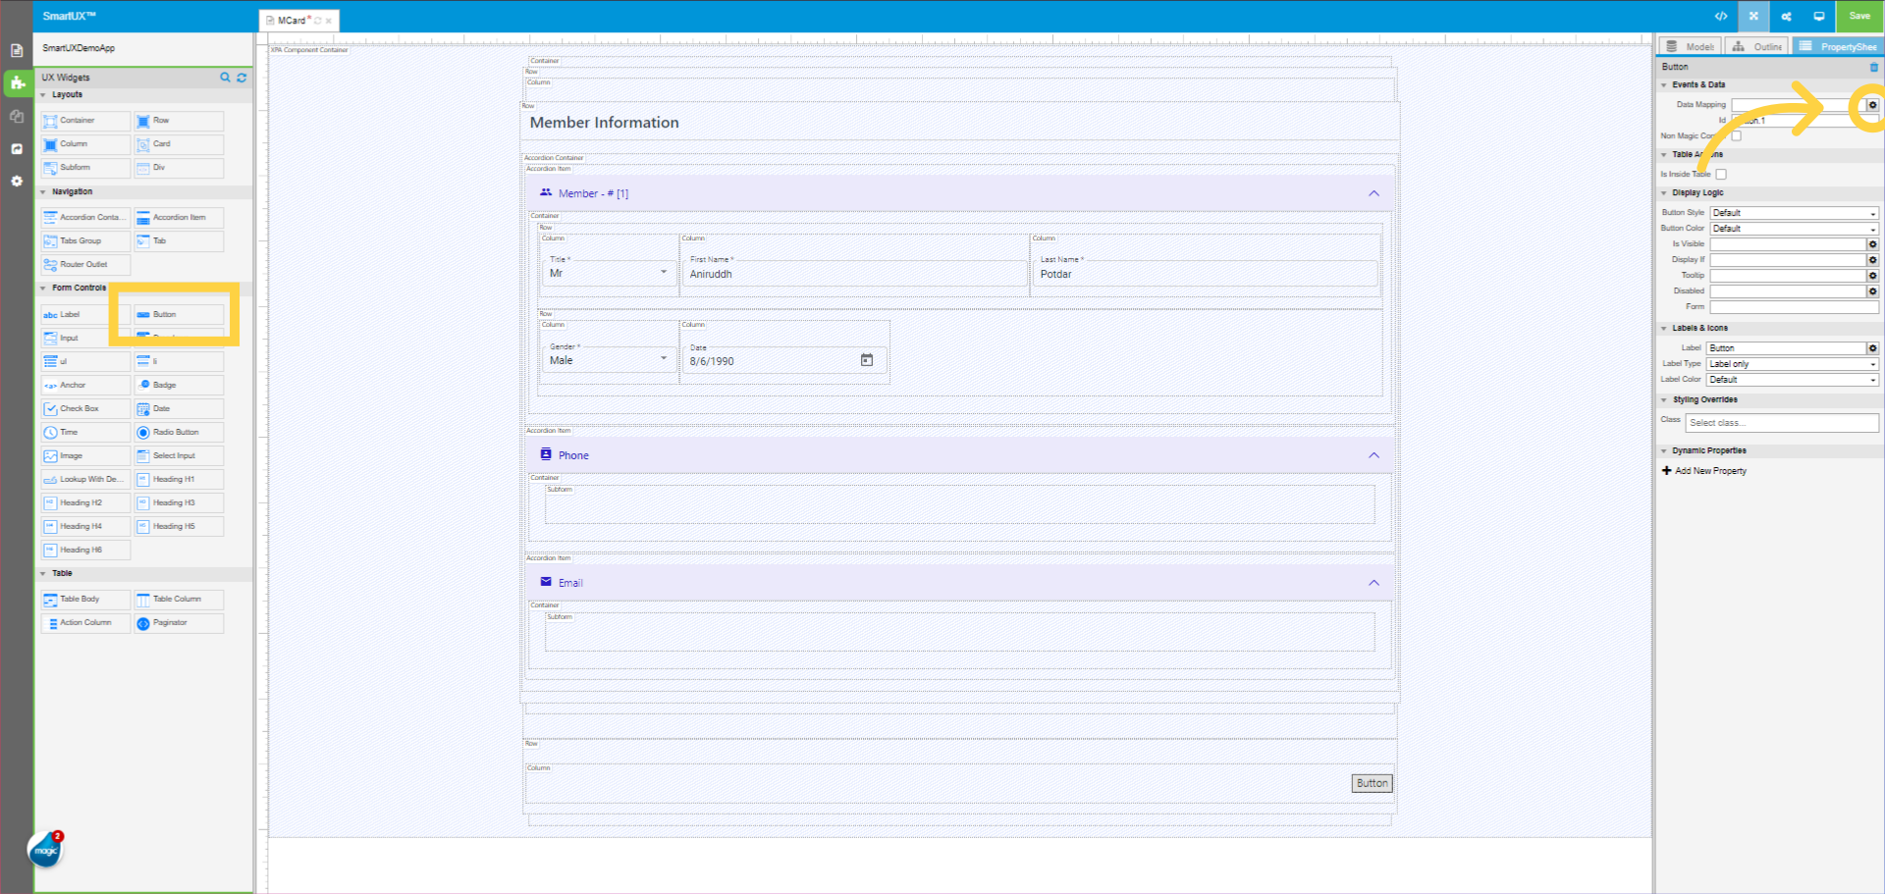Click the Styling Overrides Class input field
This screenshot has height=894, width=1885.
(1782, 422)
